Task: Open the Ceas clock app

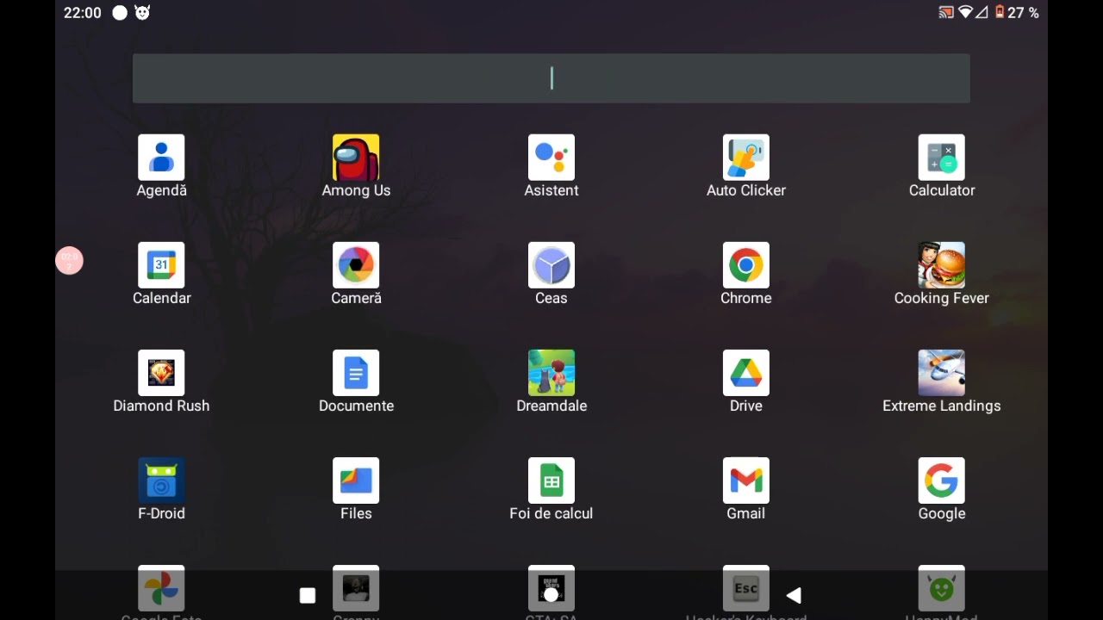Action: [551, 265]
